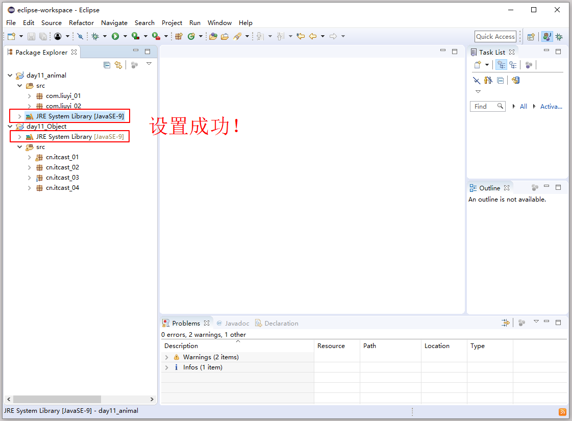Screen dimensions: 572x421
Task: Click the Last Edit Location icon
Action: tap(301, 36)
